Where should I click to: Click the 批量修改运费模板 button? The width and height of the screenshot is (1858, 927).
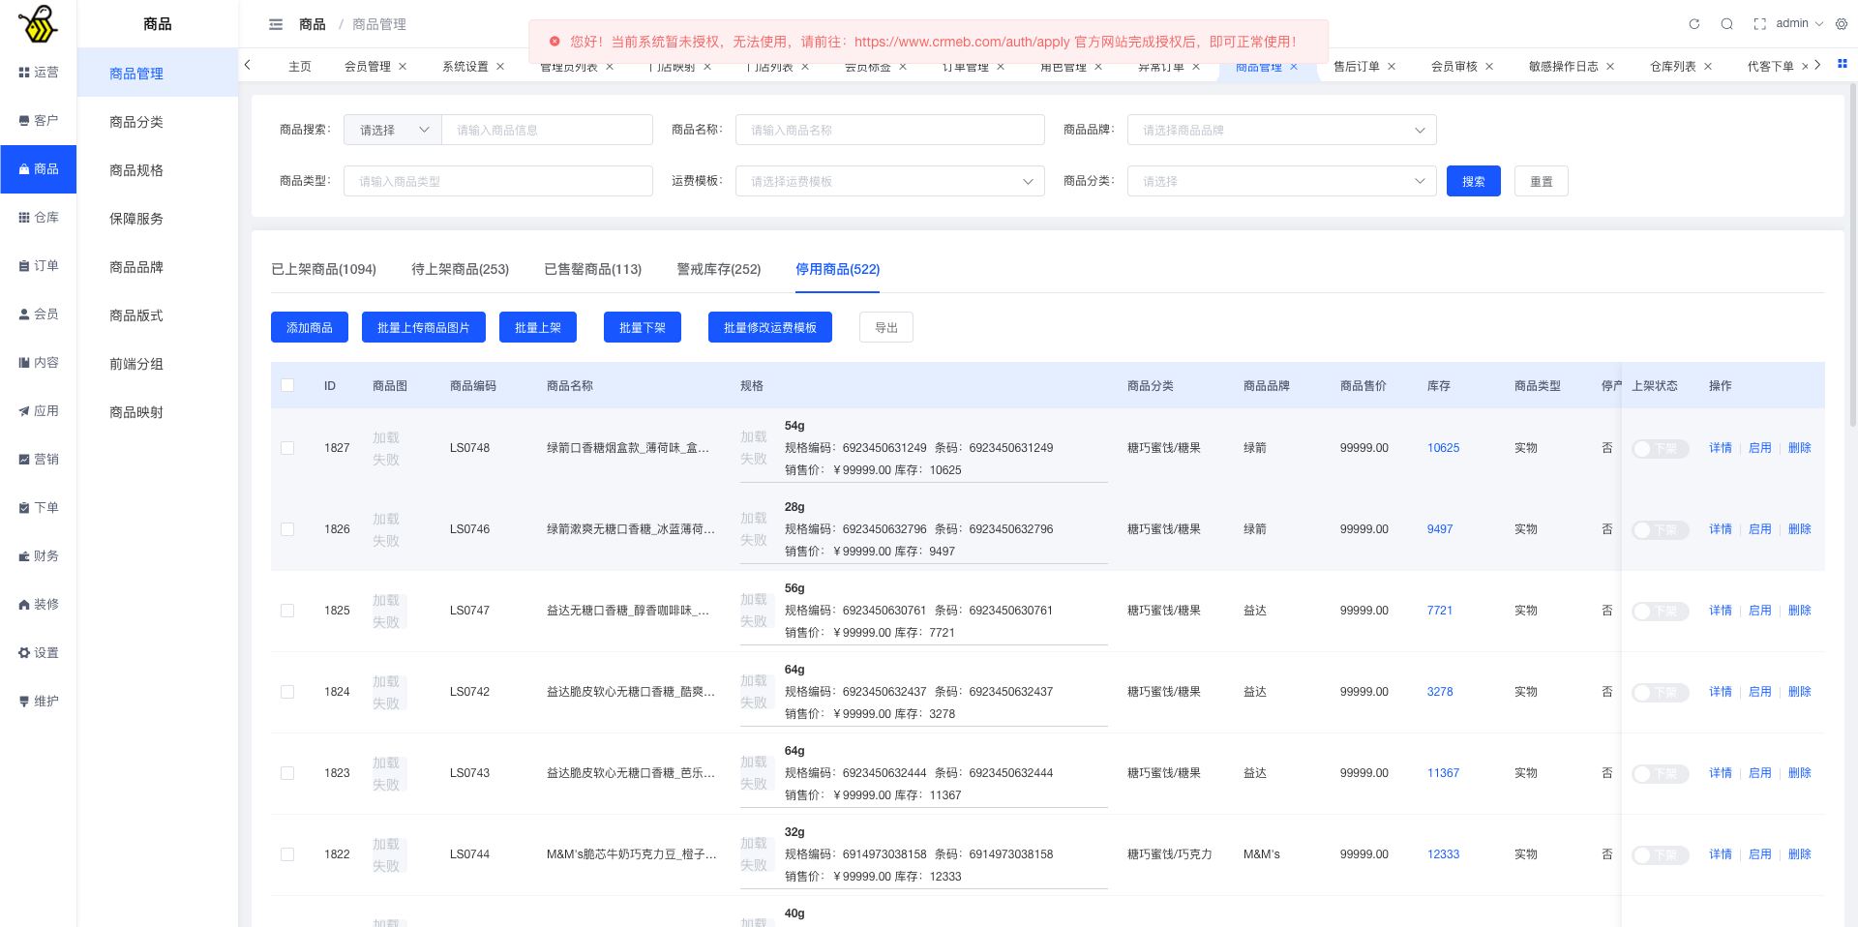pos(770,327)
